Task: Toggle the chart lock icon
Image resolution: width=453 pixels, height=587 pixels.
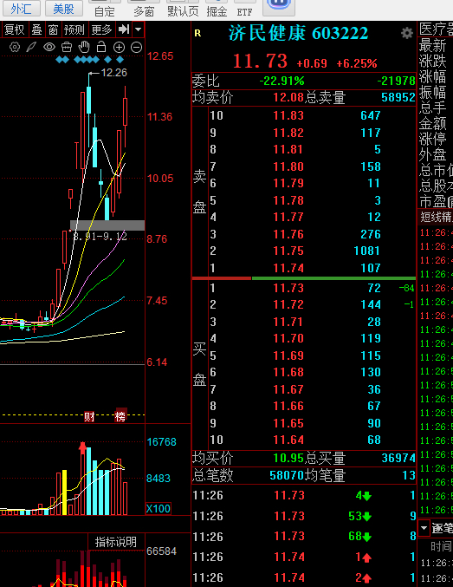Action: [101, 47]
